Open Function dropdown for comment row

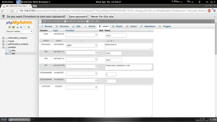pyautogui.click(x=82, y=87)
